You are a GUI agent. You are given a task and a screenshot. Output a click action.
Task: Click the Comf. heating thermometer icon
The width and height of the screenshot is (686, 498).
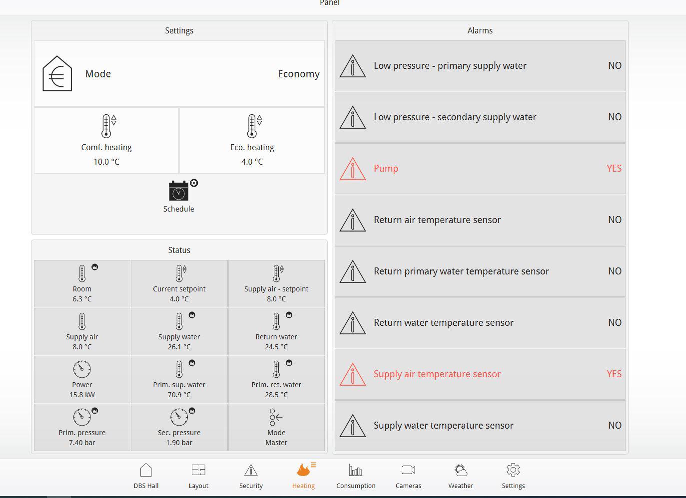tap(106, 126)
